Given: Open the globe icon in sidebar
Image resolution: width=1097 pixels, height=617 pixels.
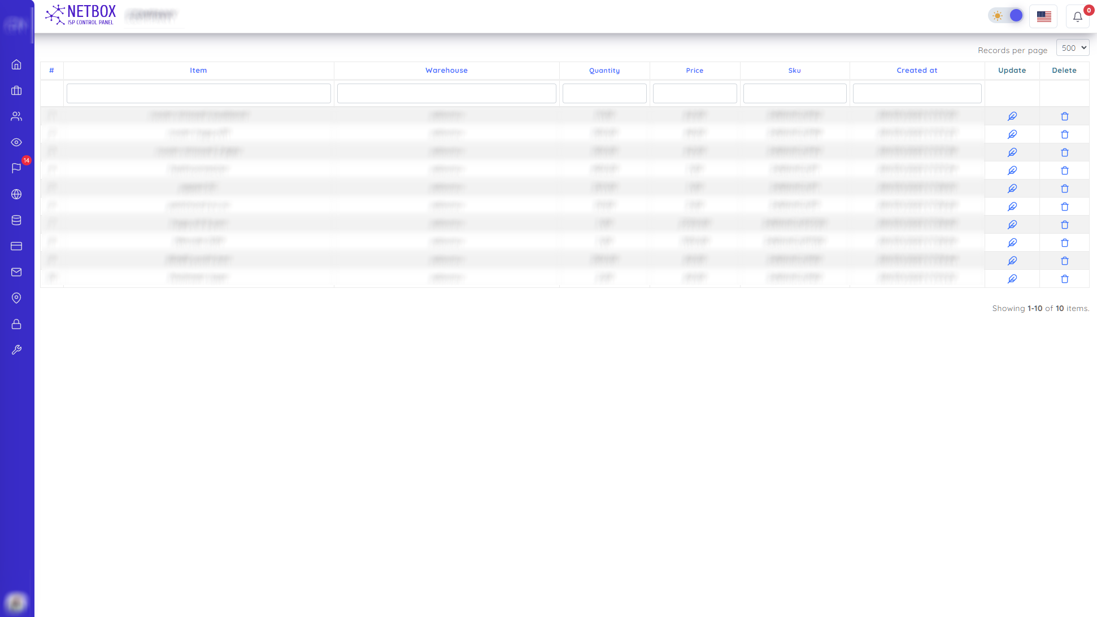Looking at the screenshot, I should click(16, 194).
